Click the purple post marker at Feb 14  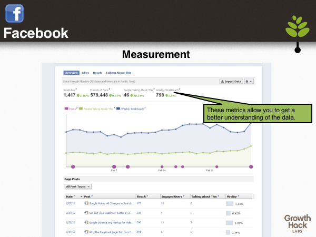coord(162,166)
